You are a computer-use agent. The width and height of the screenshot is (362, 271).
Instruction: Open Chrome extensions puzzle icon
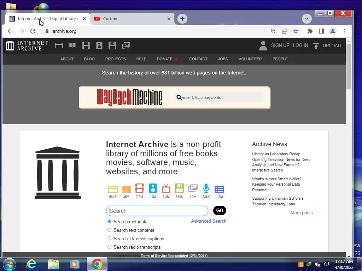coord(310,31)
